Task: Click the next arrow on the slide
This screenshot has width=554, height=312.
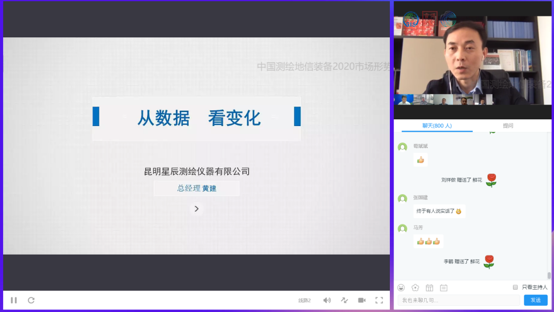Action: click(196, 209)
